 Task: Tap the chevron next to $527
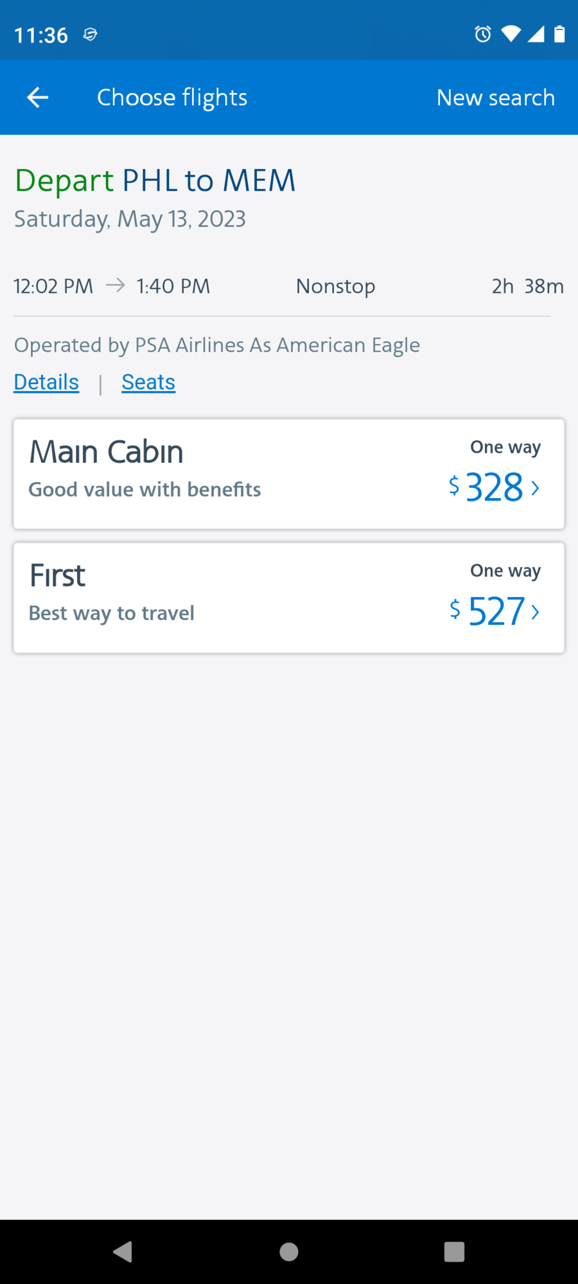(536, 612)
